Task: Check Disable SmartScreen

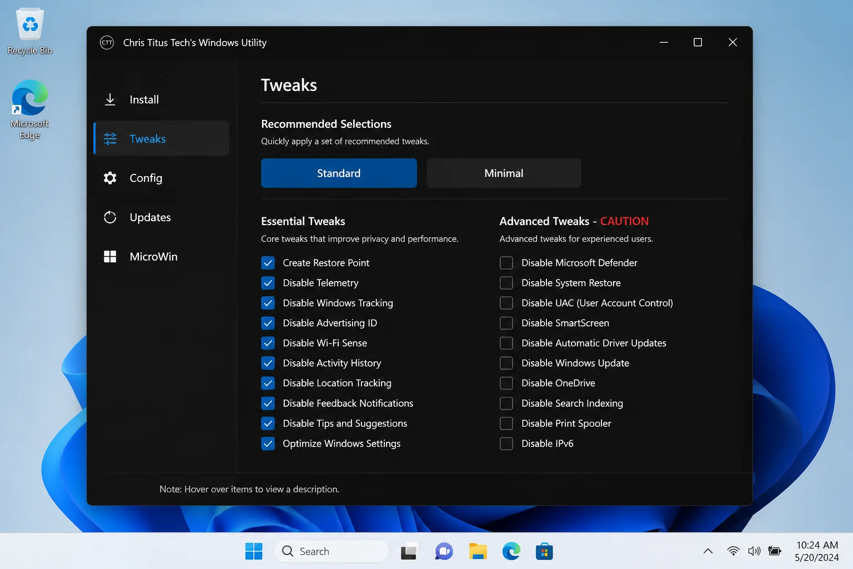Action: point(506,323)
